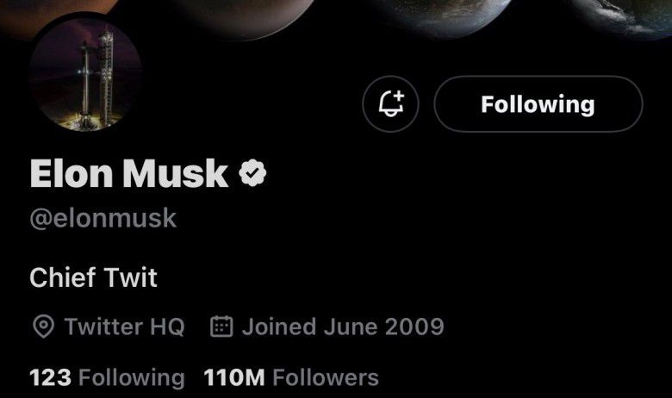Click the 110M count number
This screenshot has height=398, width=672.
235,377
